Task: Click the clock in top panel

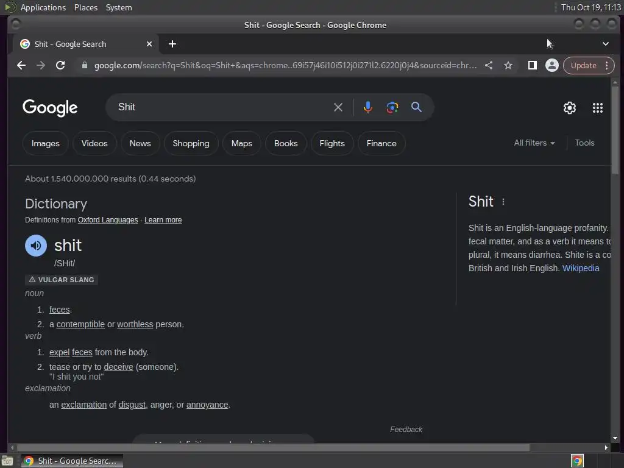Action: (x=590, y=7)
